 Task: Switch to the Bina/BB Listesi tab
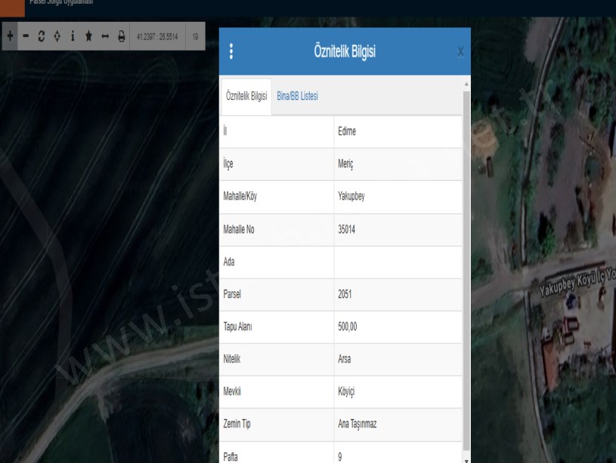click(x=298, y=96)
